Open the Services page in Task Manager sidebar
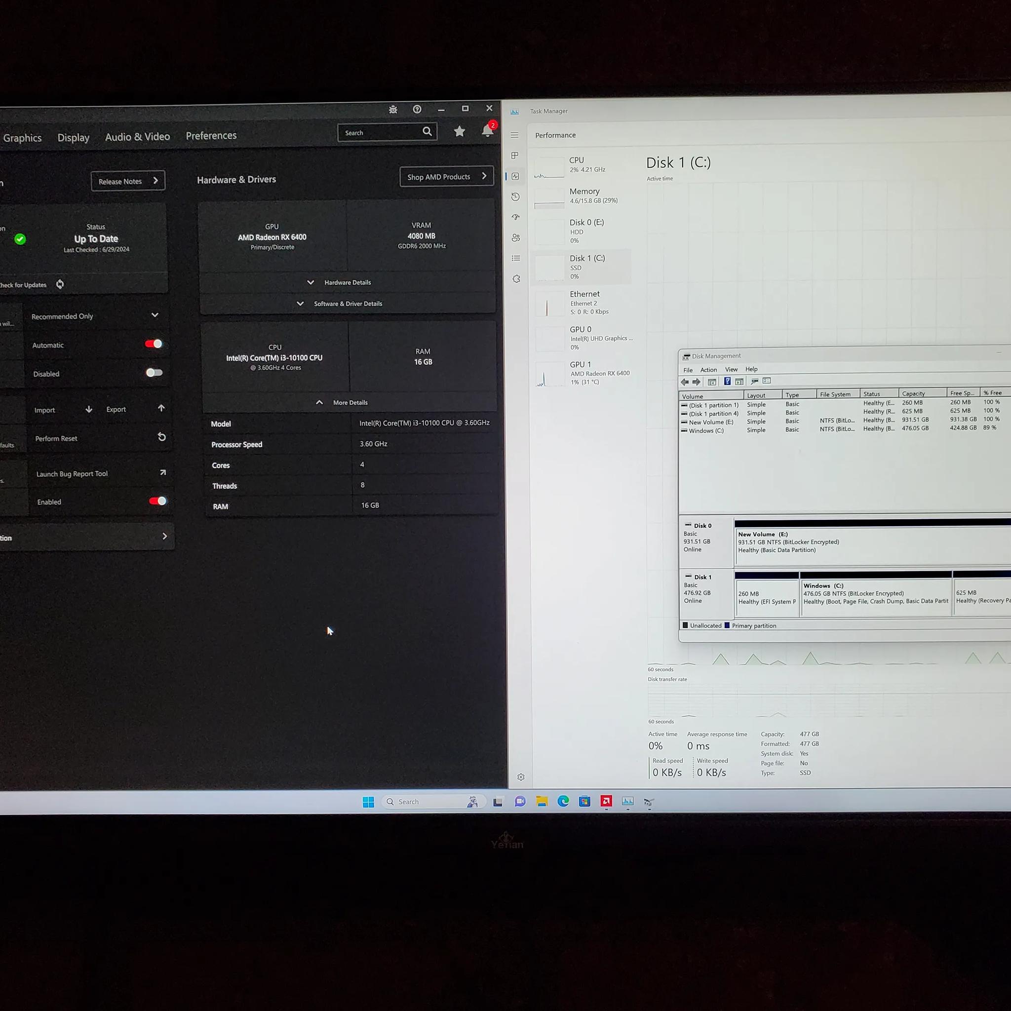The image size is (1011, 1011). (x=516, y=279)
